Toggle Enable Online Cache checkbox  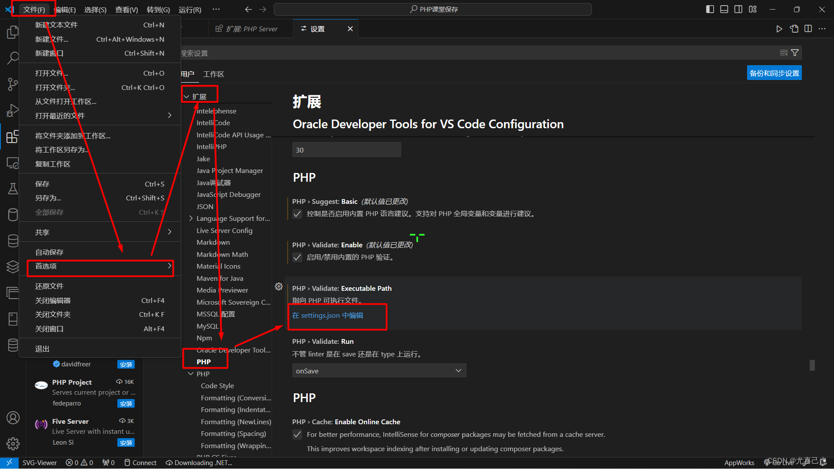point(297,435)
